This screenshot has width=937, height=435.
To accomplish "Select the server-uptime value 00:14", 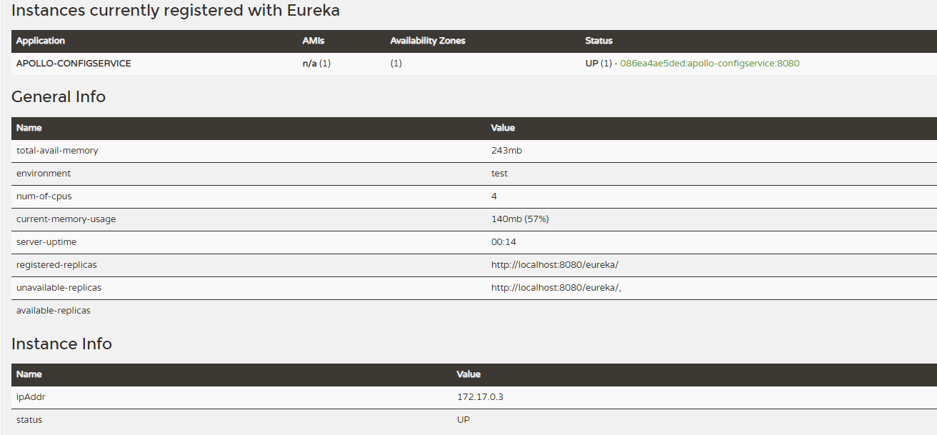I will click(x=503, y=242).
